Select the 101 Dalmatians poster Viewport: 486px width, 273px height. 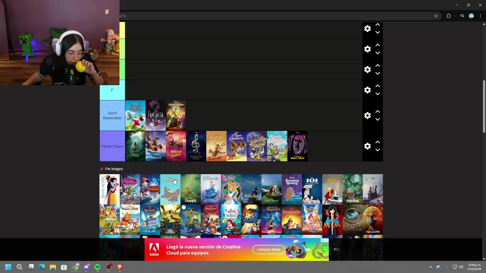[312, 189]
